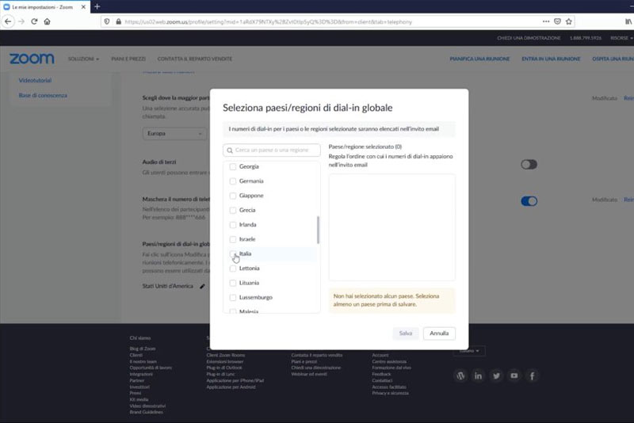This screenshot has width=634, height=423.
Task: Click the Annulla button
Action: coord(439,333)
